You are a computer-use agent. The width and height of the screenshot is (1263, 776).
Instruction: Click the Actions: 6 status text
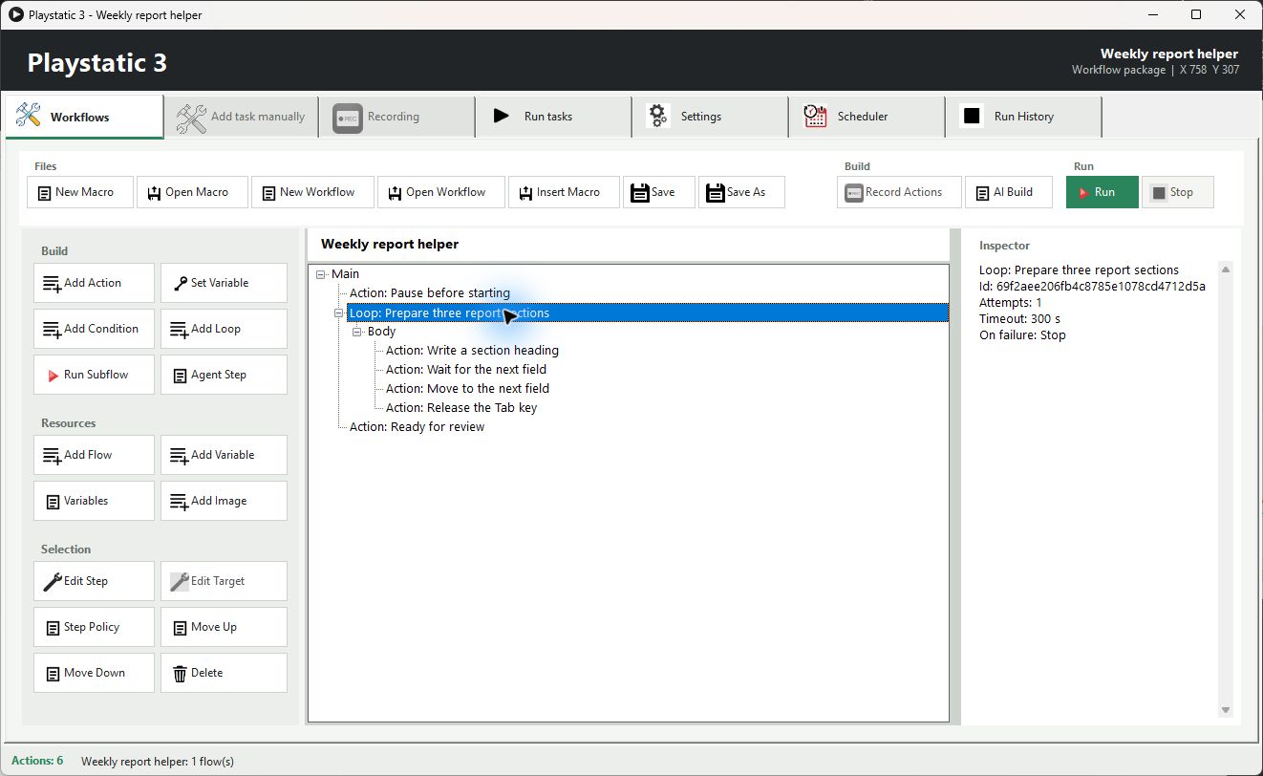coord(37,761)
